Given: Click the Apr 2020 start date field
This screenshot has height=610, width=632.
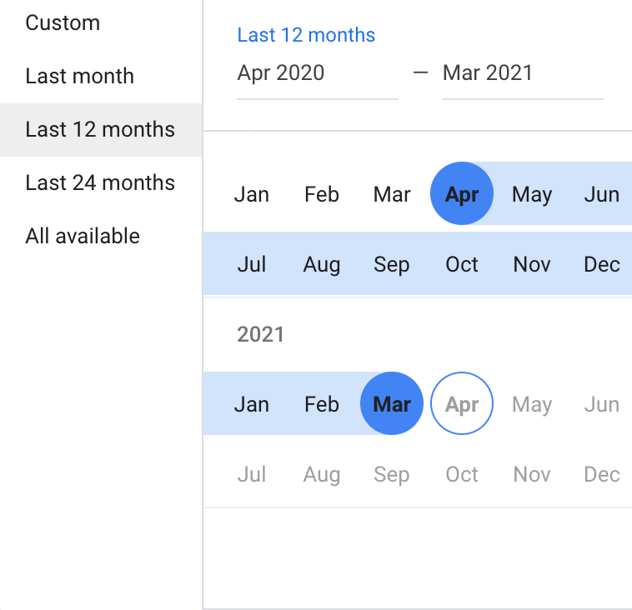Looking at the screenshot, I should click(x=317, y=73).
